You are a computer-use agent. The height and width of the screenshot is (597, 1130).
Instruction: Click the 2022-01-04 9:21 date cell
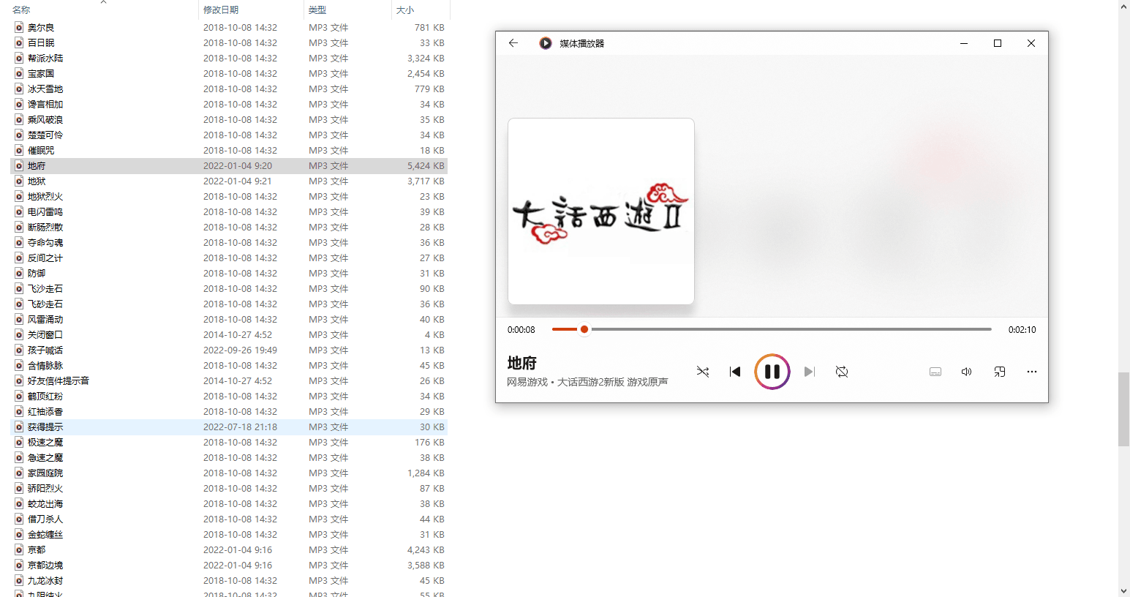click(238, 181)
